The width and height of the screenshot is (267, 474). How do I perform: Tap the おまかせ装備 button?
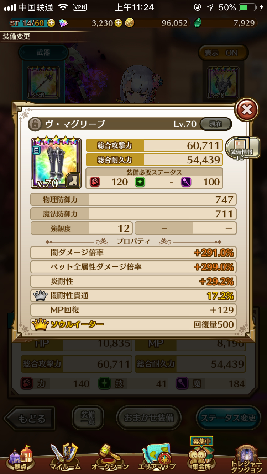click(149, 418)
